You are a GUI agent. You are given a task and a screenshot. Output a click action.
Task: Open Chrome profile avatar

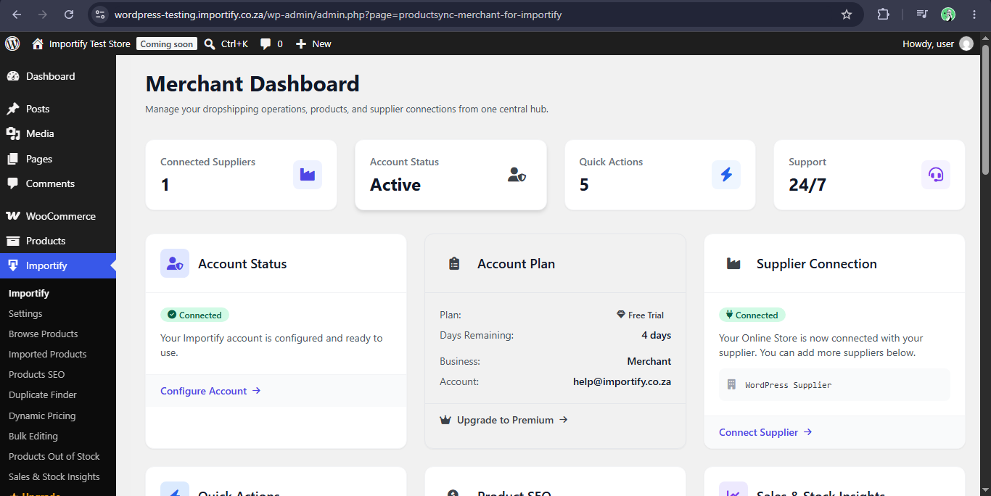[948, 15]
